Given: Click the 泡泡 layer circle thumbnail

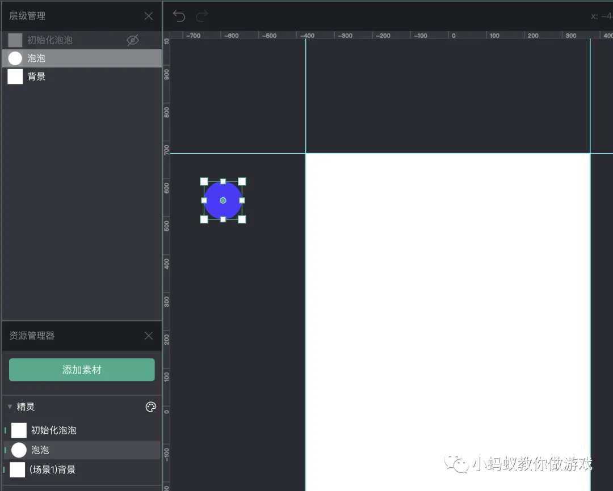Looking at the screenshot, I should coord(15,58).
